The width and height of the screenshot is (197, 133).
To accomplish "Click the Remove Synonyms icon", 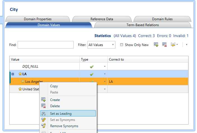I will (44, 126).
